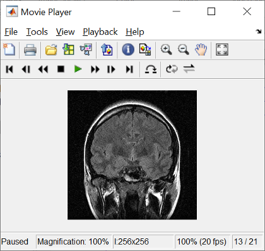Open the Tools menu
This screenshot has width=265, height=251.
(37, 32)
